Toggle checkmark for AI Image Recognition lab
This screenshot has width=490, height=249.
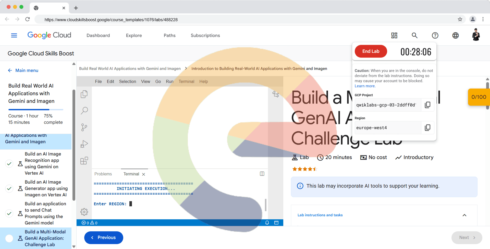click(x=9, y=163)
